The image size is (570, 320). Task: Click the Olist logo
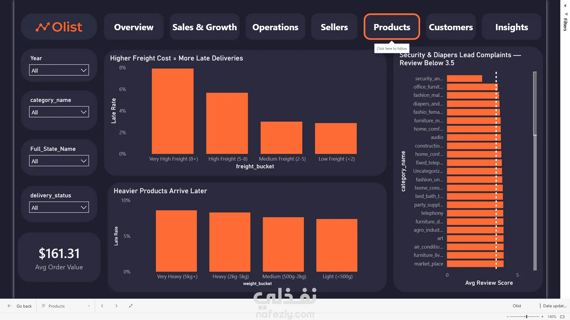pyautogui.click(x=59, y=27)
